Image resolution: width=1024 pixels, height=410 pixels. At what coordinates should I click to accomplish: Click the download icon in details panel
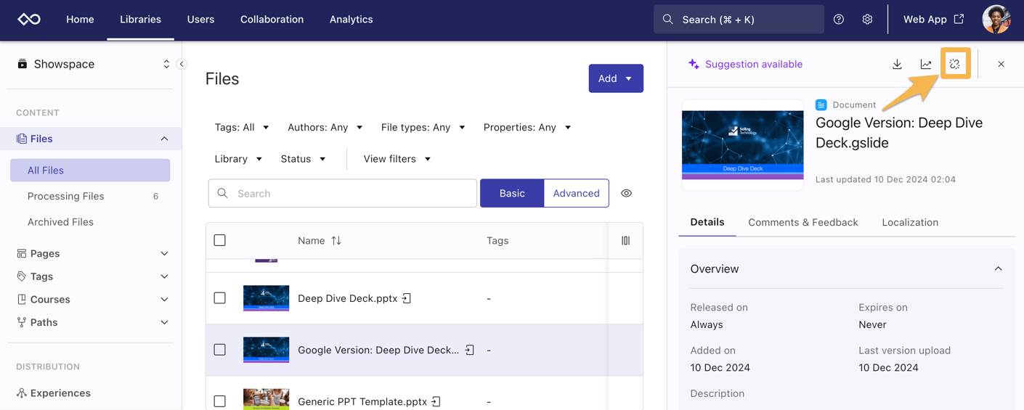point(897,65)
